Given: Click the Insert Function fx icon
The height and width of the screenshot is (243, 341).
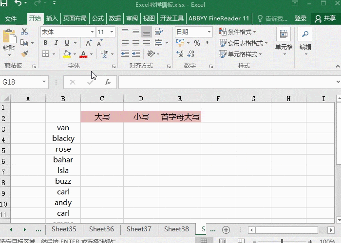Looking at the screenshot, I should tap(108, 82).
